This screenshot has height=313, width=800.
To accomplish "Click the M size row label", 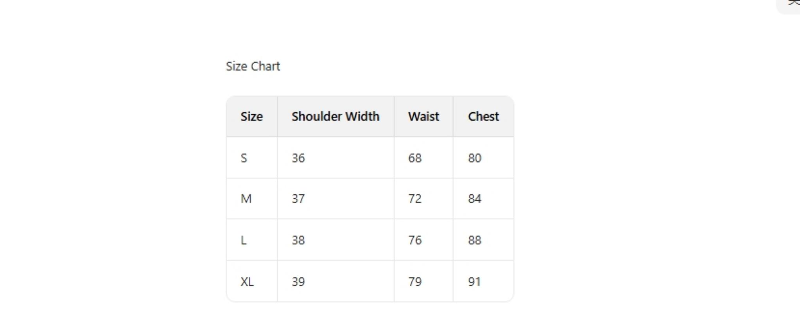I will [246, 199].
